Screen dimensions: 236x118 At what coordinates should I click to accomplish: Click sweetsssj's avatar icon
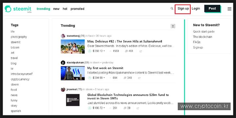63,36
